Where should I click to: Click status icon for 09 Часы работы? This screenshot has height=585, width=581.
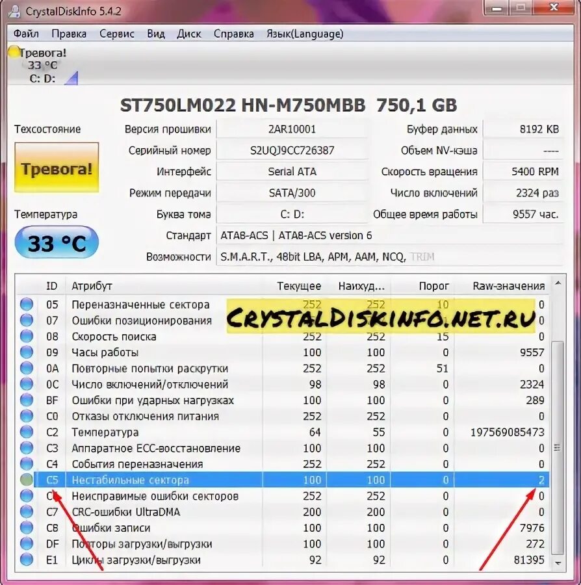coord(27,352)
